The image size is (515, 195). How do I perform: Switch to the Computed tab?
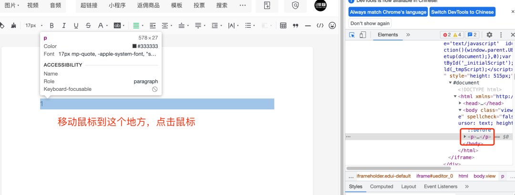pos(381,186)
